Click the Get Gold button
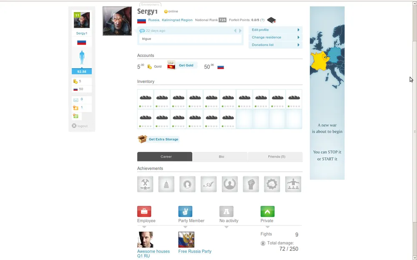This screenshot has height=260, width=417. tap(186, 66)
